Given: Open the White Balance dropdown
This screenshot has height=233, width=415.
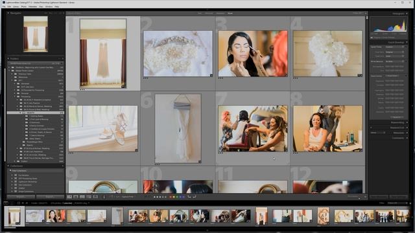Looking at the screenshot, I should coord(395,61).
